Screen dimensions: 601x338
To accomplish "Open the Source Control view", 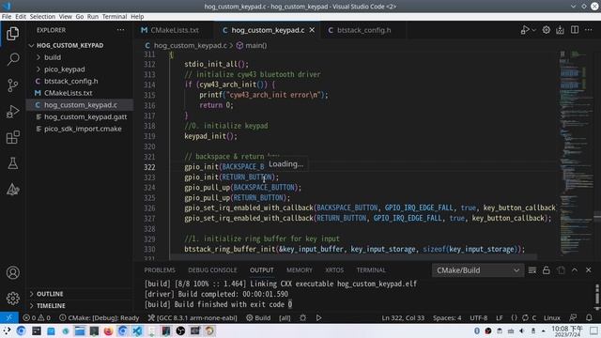I will pos(12,85).
